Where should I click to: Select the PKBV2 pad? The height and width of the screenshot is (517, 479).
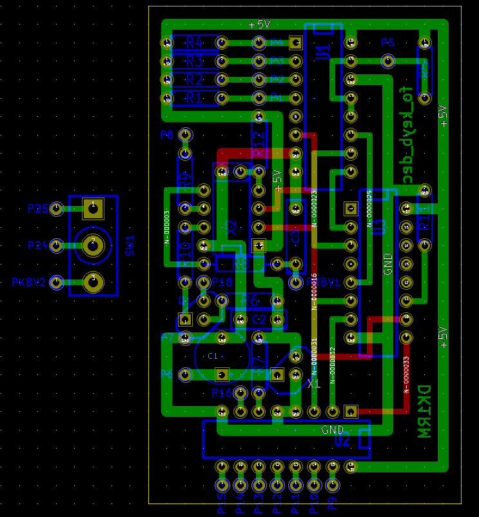tap(57, 281)
